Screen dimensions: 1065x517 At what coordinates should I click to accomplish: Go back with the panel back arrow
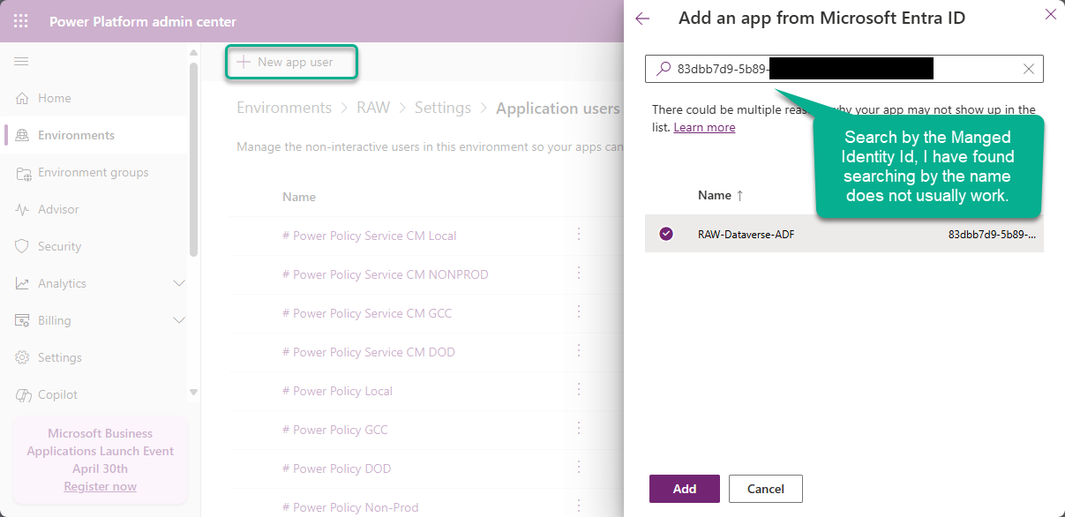tap(642, 19)
